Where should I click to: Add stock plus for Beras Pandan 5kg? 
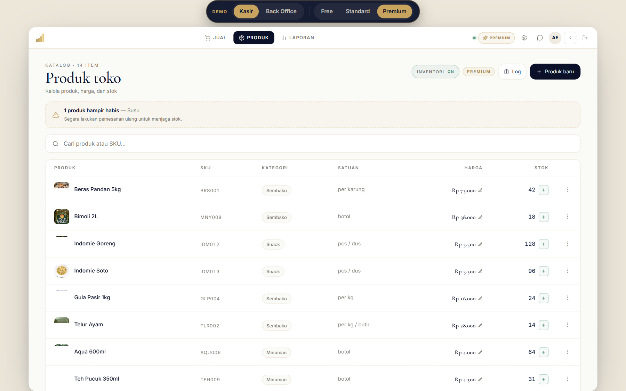click(544, 190)
